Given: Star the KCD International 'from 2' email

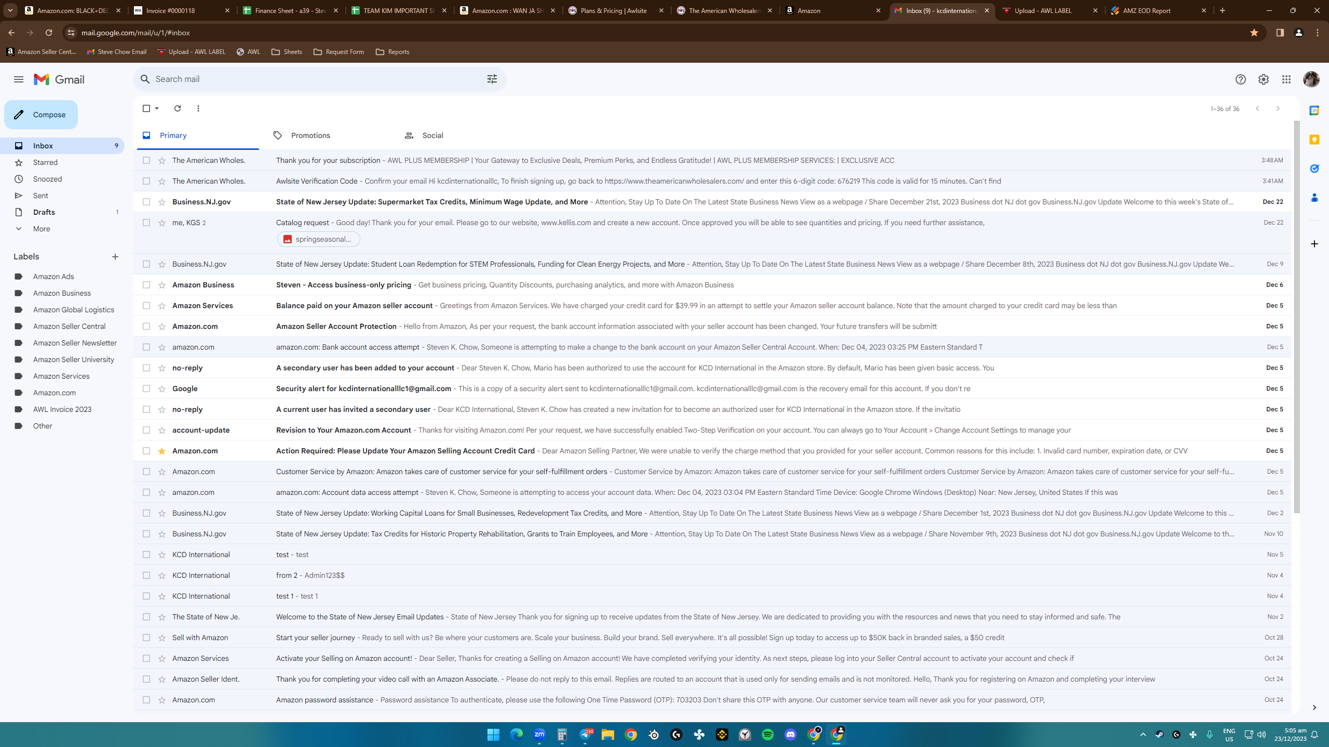Looking at the screenshot, I should pyautogui.click(x=161, y=575).
